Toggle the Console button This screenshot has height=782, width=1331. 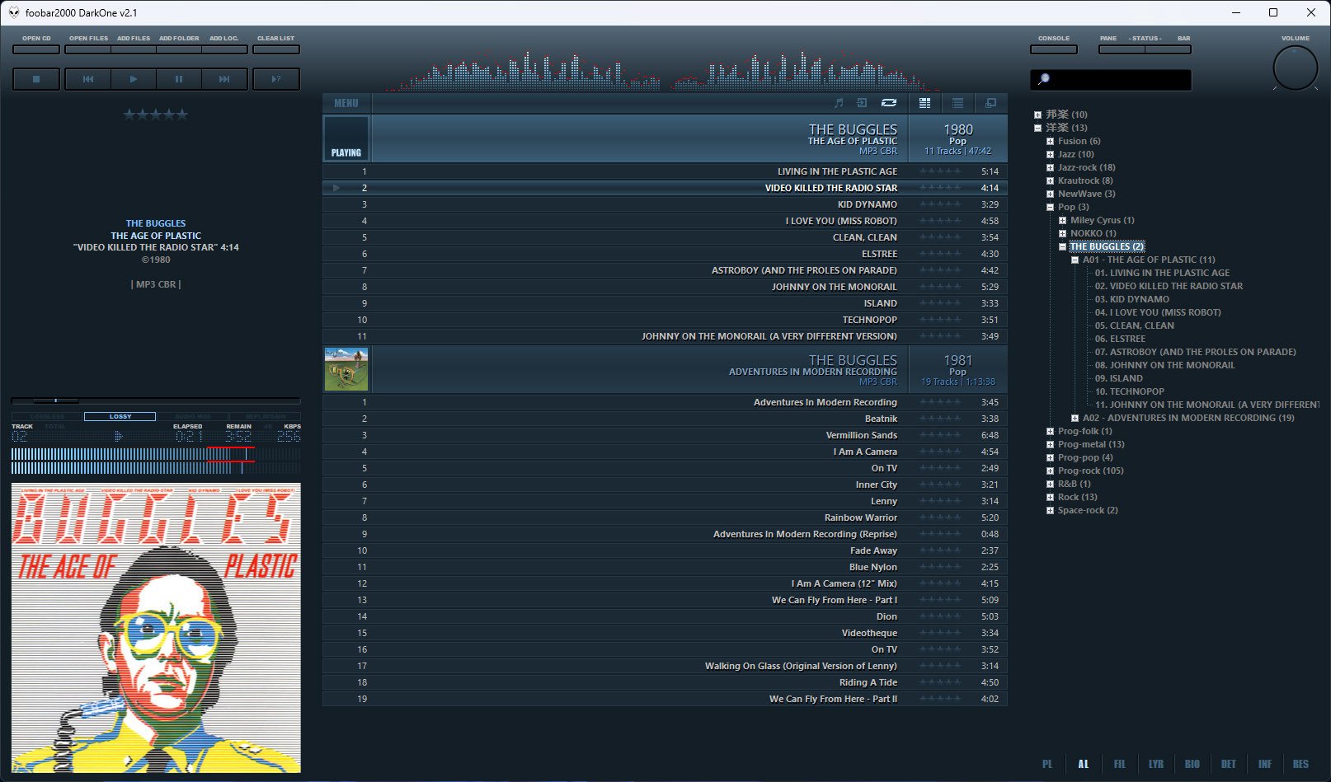1054,49
